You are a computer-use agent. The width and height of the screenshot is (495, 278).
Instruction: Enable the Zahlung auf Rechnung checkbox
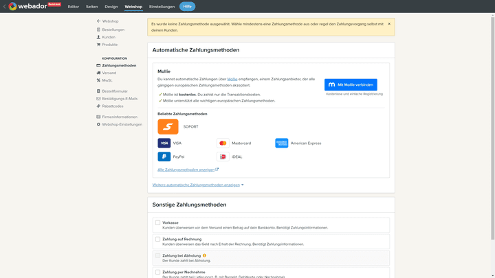coord(158,240)
